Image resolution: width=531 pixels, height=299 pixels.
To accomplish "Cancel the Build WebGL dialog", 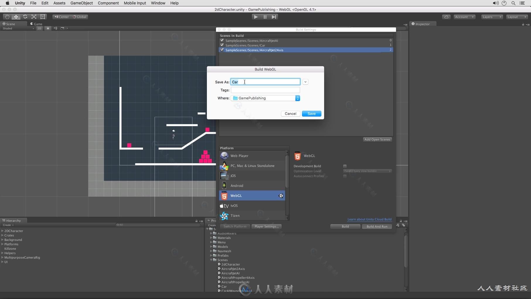I will [290, 114].
